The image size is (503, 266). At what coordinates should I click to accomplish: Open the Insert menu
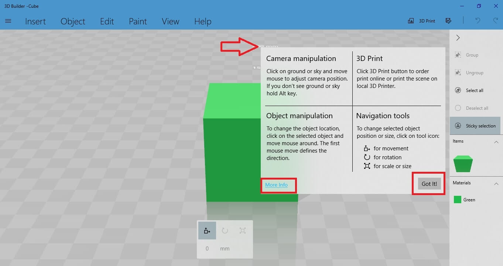[x=35, y=21]
